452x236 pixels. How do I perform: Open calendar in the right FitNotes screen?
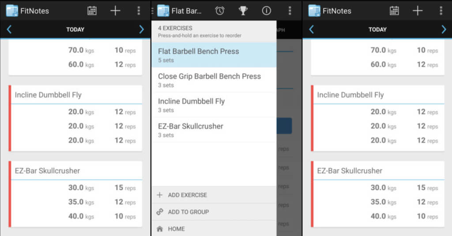[x=394, y=11]
